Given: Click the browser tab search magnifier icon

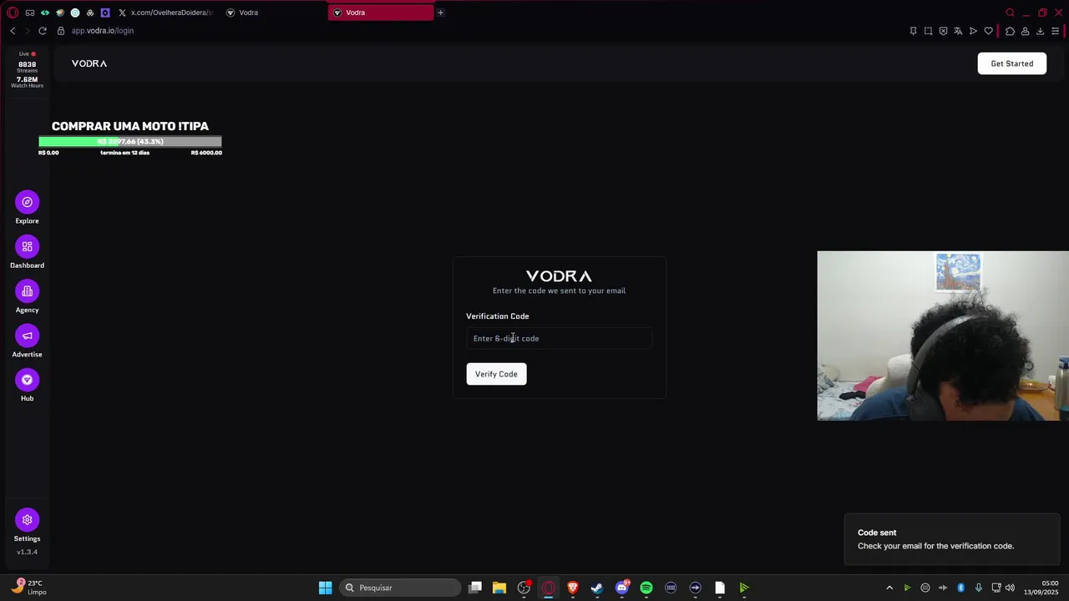Looking at the screenshot, I should coord(1010,13).
